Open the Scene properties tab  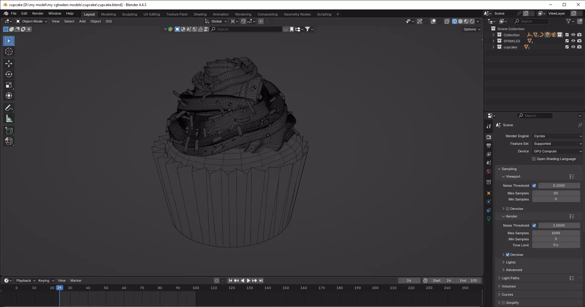[489, 163]
